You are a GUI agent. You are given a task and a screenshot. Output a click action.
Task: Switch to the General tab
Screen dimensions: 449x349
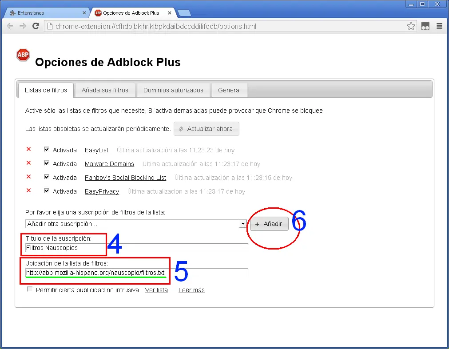[229, 90]
